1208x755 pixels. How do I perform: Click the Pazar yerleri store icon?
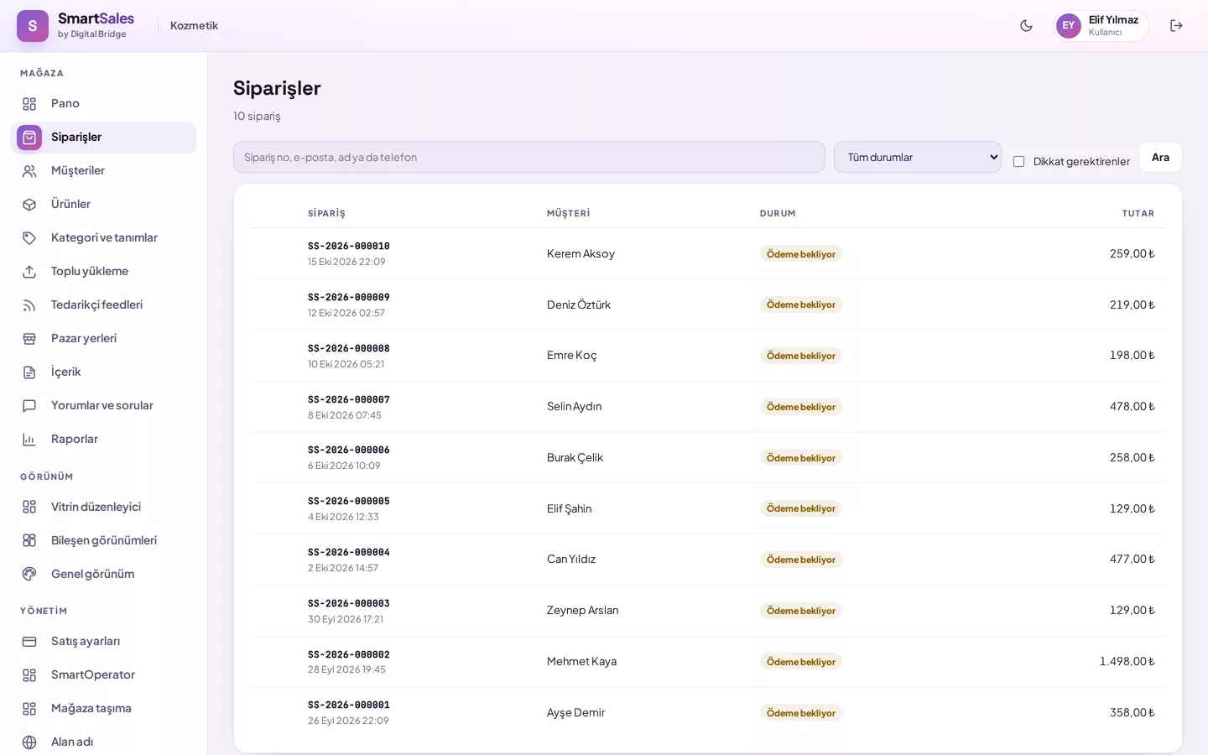29,339
